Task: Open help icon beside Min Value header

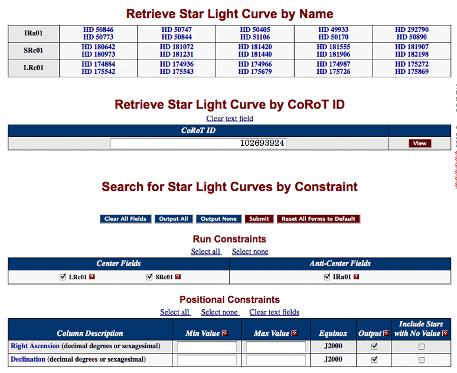Action: (224, 333)
